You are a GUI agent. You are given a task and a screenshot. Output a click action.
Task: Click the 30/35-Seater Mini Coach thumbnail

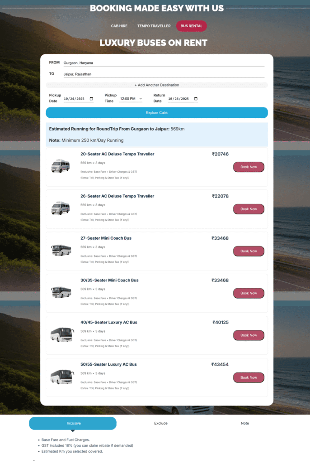click(61, 292)
